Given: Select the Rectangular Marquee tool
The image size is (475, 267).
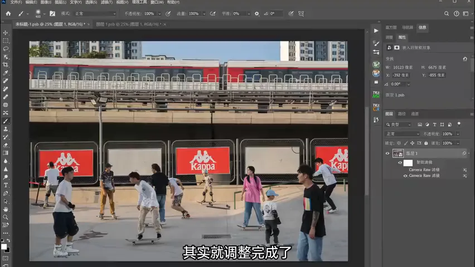Looking at the screenshot, I should click(x=6, y=41).
